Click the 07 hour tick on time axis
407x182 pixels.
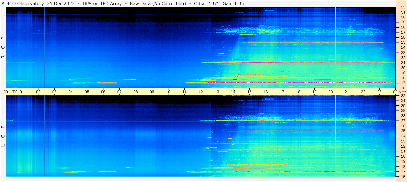pos(119,92)
